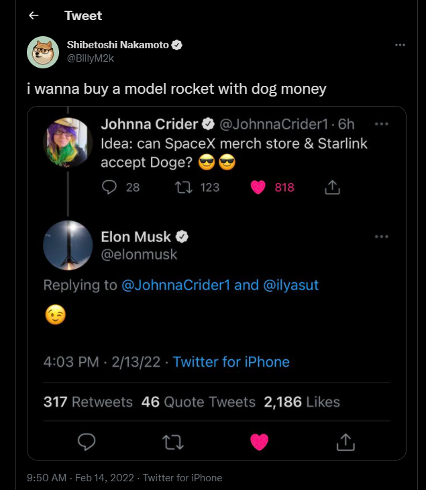Screen dimensions: 426x490
Task: Toggle the like heart showing 818
Action: point(258,188)
